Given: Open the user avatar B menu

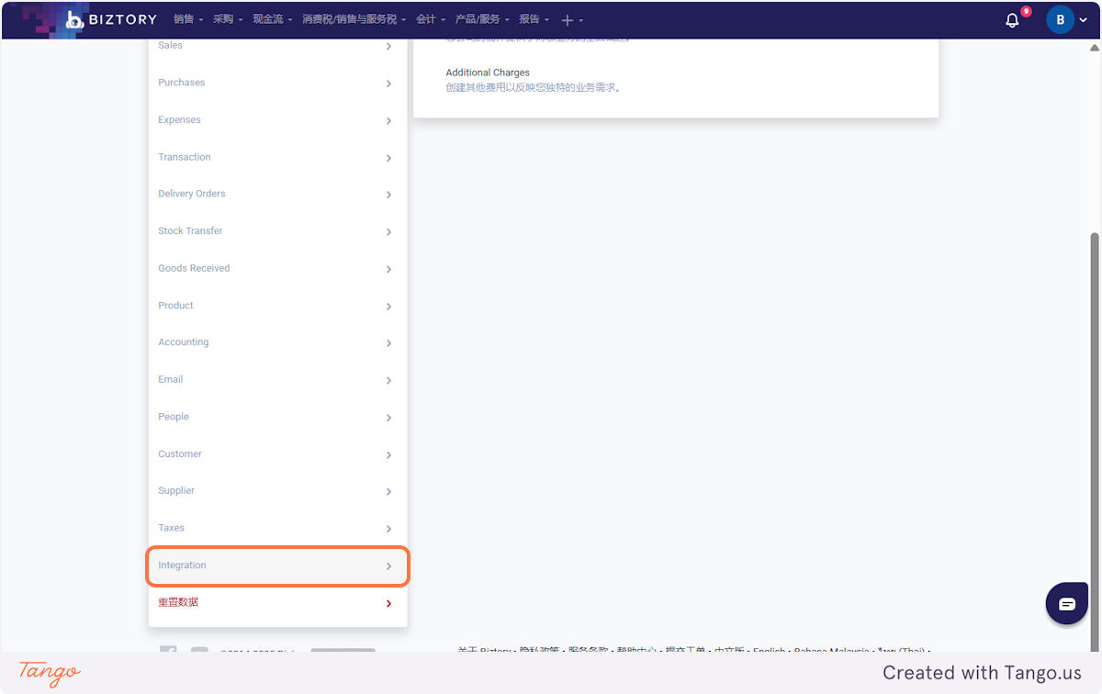Looking at the screenshot, I should tap(1061, 19).
